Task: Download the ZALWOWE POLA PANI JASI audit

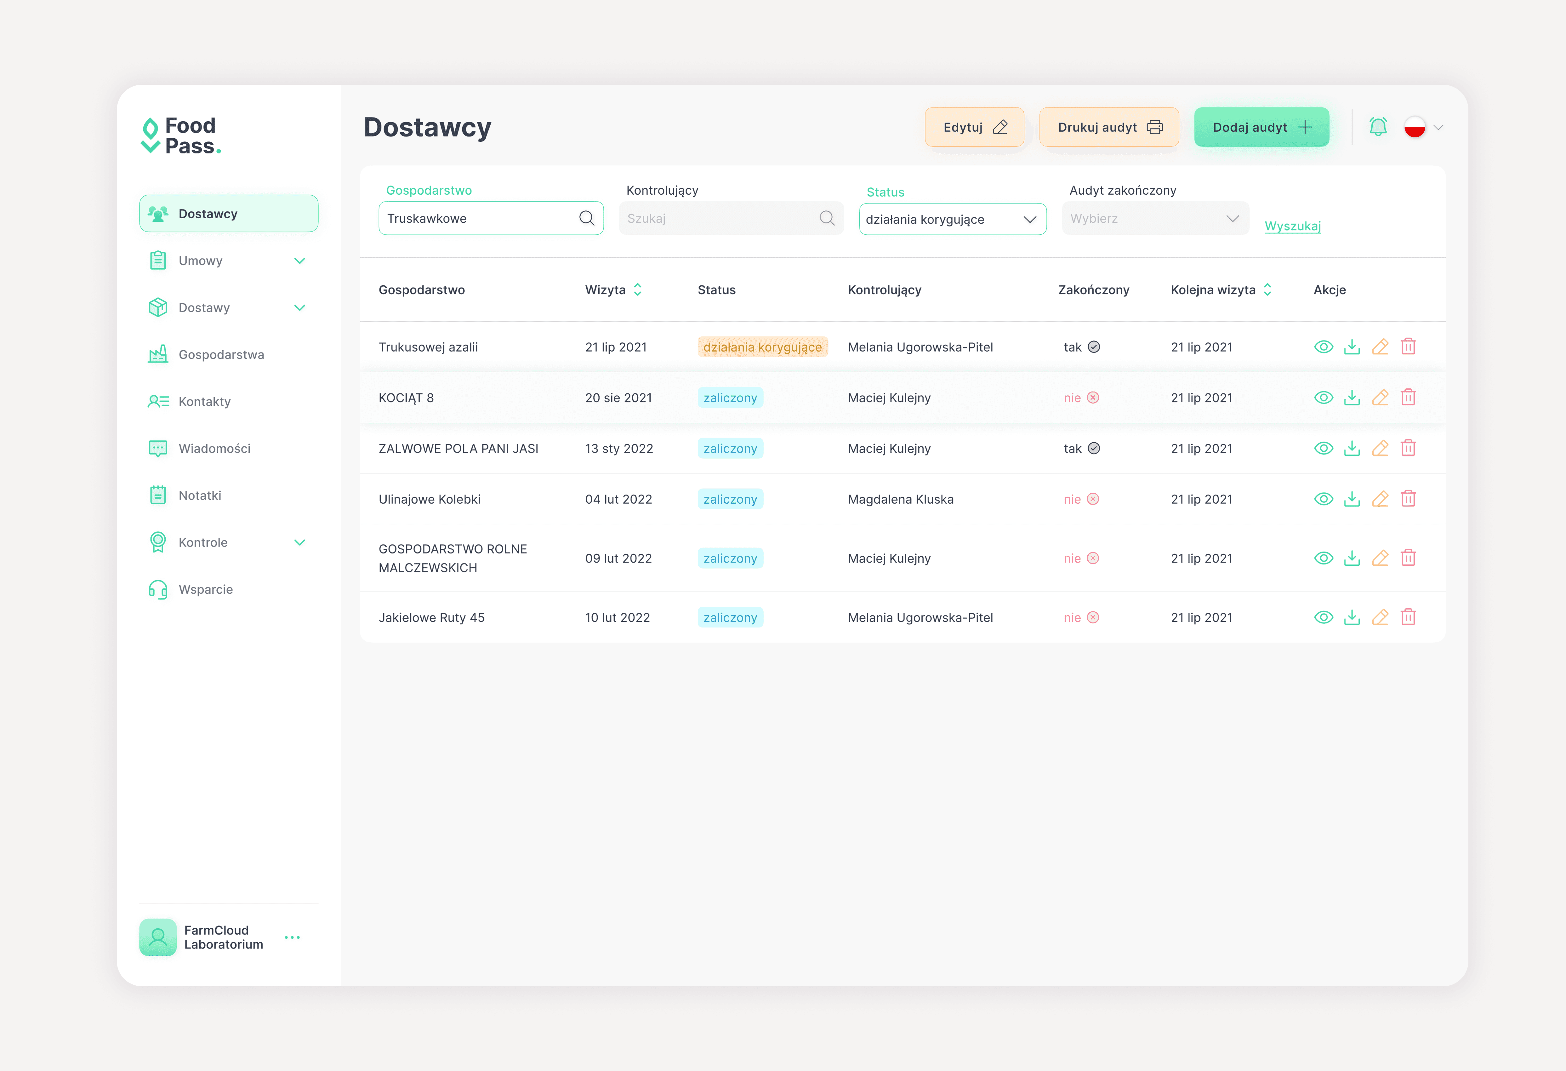Action: click(x=1352, y=449)
